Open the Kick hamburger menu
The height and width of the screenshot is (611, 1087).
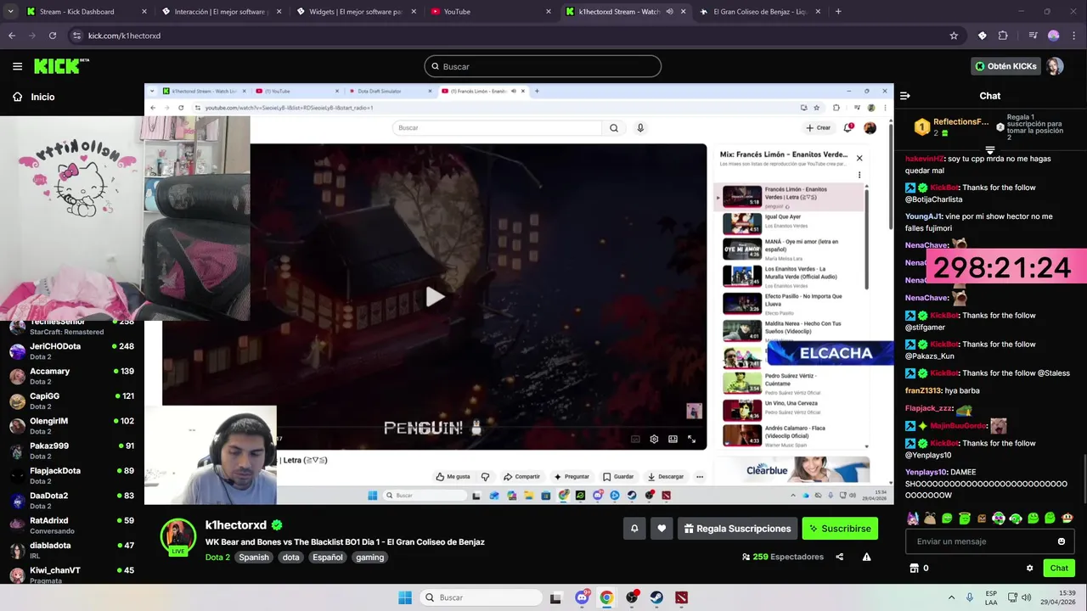[x=17, y=66]
